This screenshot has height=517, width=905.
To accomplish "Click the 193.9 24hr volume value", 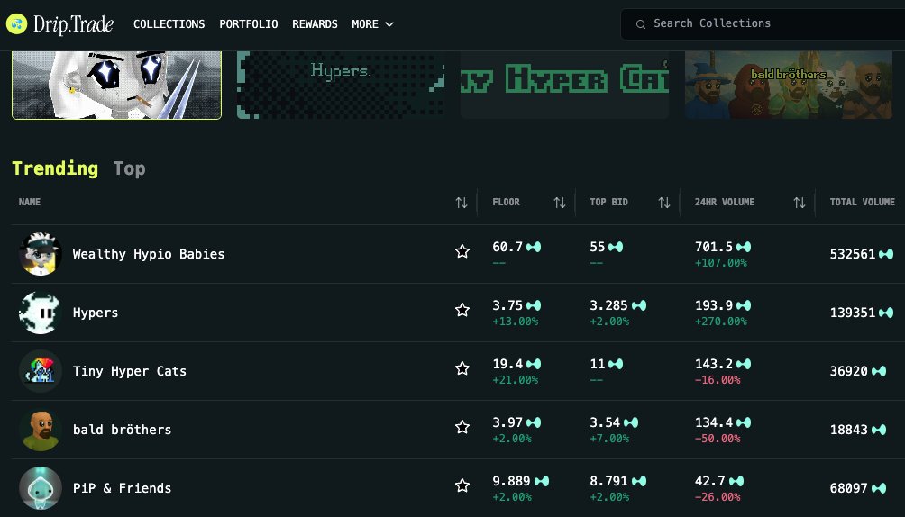I will [x=714, y=305].
